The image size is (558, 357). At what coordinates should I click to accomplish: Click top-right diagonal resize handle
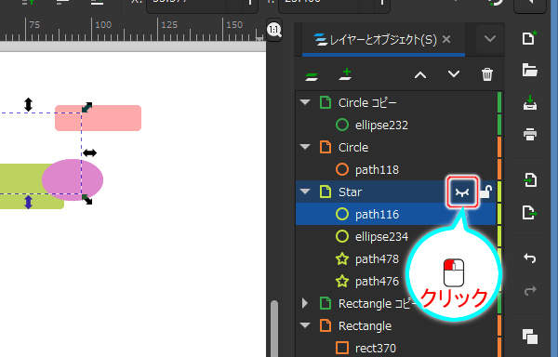point(86,107)
